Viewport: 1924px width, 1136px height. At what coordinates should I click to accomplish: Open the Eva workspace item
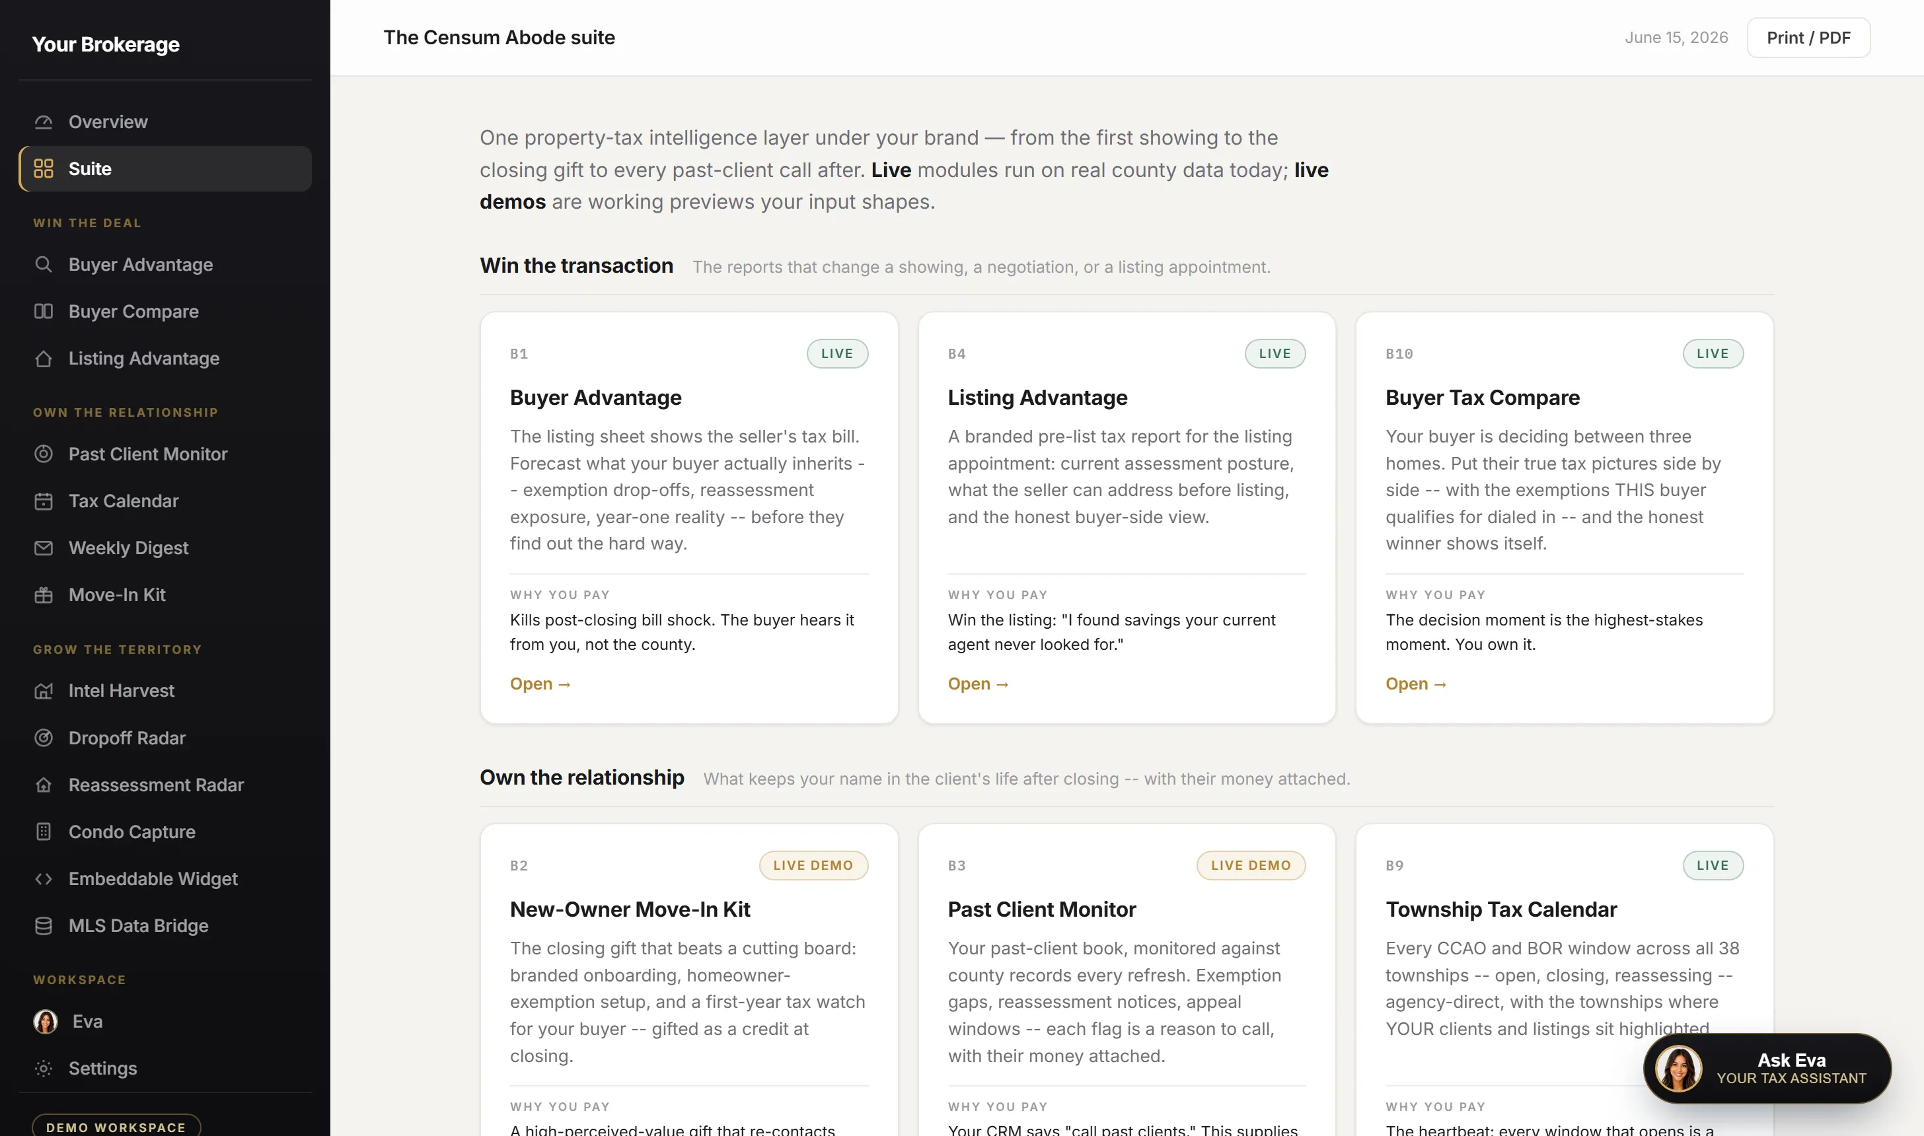point(165,1021)
